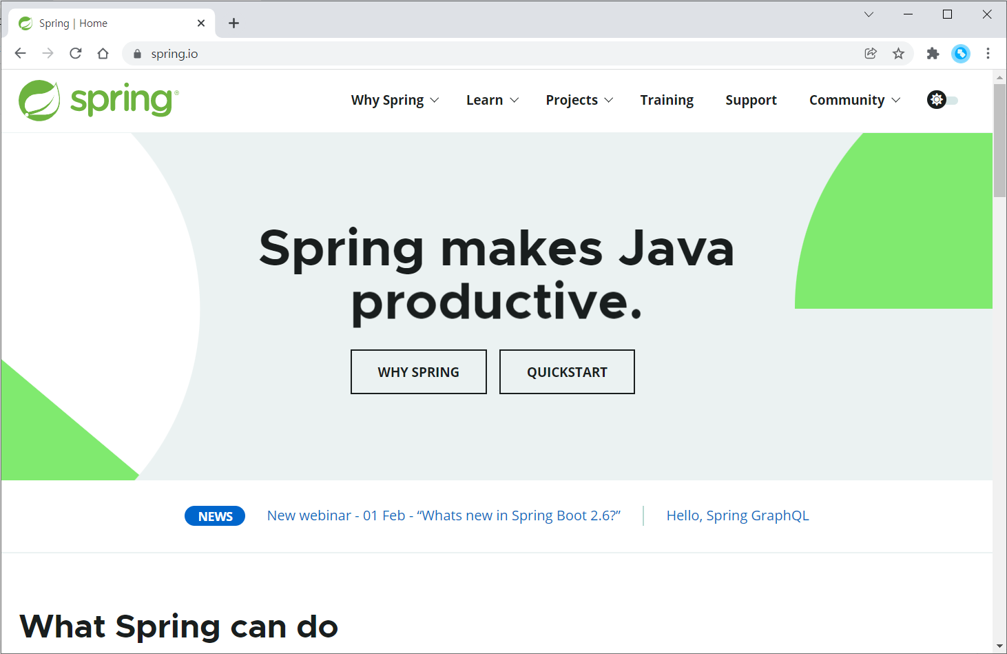The image size is (1007, 654).
Task: Open the Hello, Spring GraphQL link
Action: click(x=738, y=515)
